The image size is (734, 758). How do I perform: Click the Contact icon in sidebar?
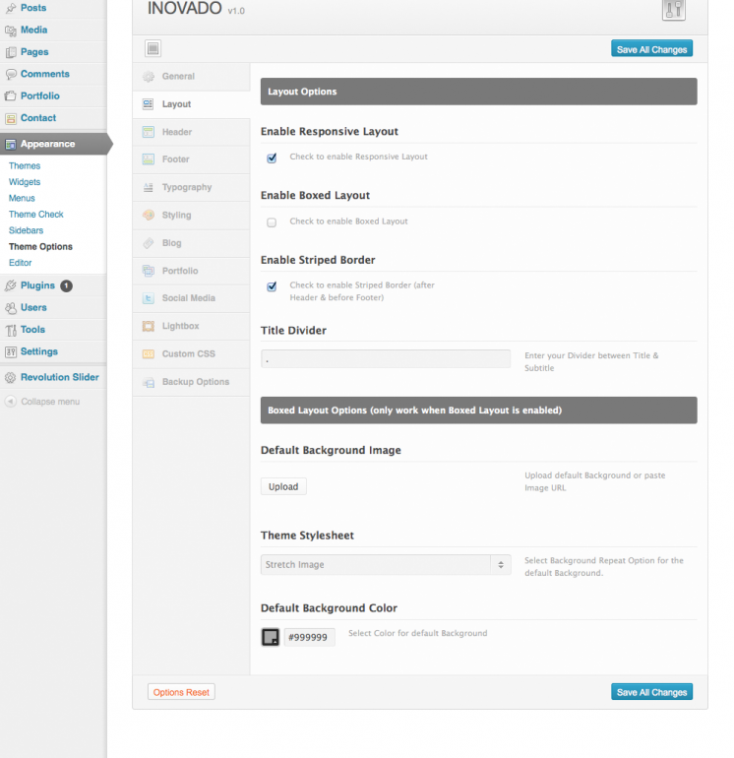pyautogui.click(x=11, y=118)
